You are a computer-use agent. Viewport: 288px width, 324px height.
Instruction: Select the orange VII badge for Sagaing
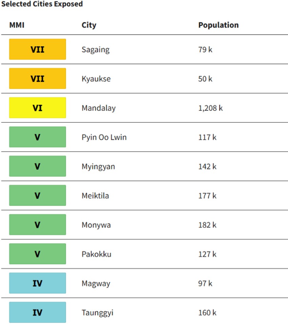click(38, 49)
